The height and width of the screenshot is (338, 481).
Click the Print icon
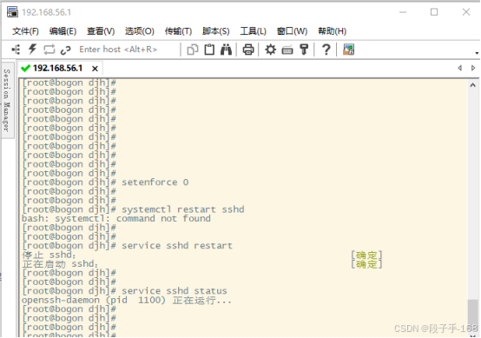click(248, 50)
